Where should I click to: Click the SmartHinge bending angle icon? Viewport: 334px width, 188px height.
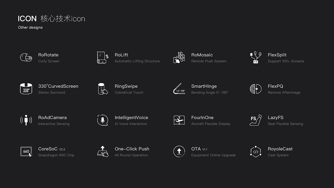[x=179, y=89]
